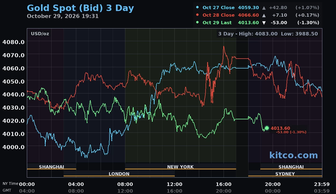This screenshot has height=194, width=336.
Task: Click the Oct 28 close value 4066.60
Action: [x=249, y=15]
